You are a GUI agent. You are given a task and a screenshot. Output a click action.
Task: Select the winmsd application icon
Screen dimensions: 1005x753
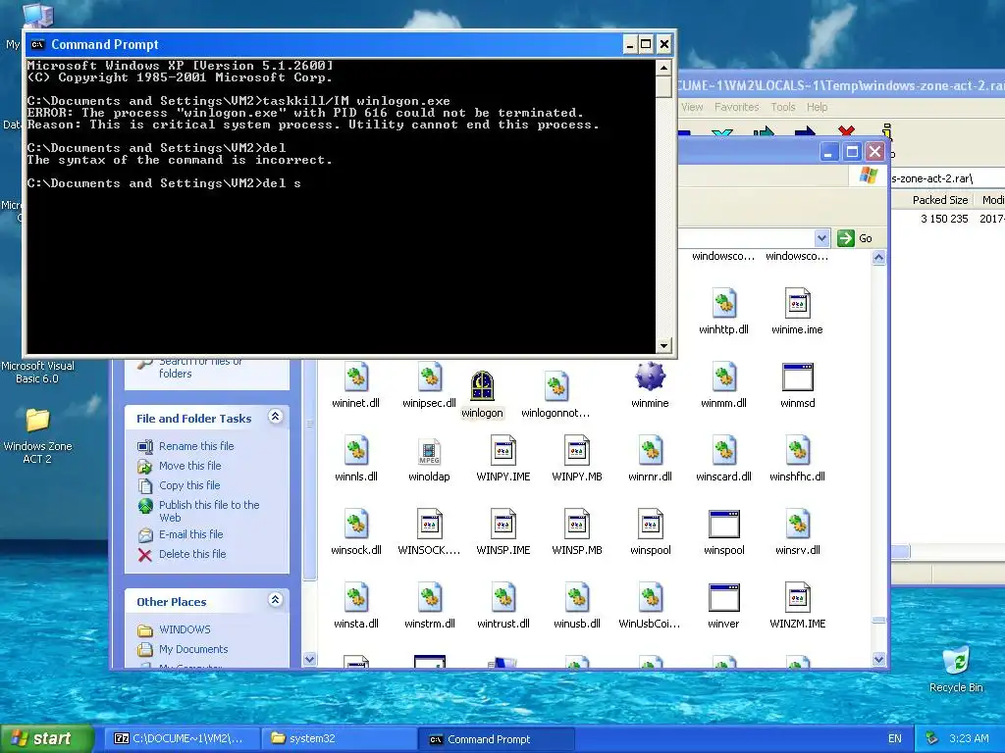click(x=797, y=376)
